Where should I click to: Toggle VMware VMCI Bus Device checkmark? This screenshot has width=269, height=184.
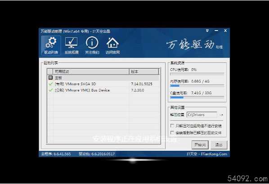click(51, 90)
